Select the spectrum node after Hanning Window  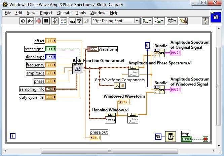click(133, 118)
